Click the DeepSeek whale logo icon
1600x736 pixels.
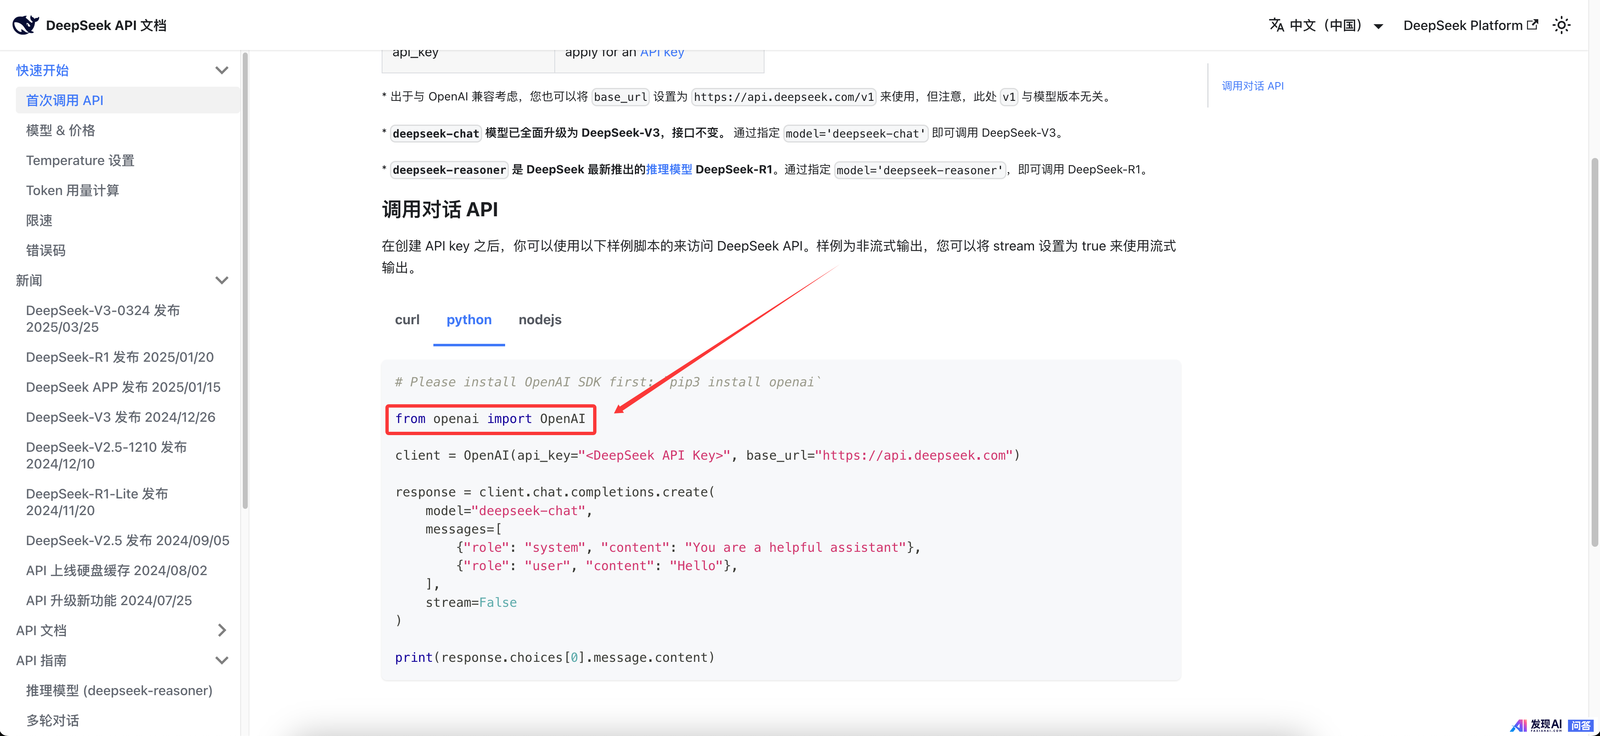coord(25,25)
